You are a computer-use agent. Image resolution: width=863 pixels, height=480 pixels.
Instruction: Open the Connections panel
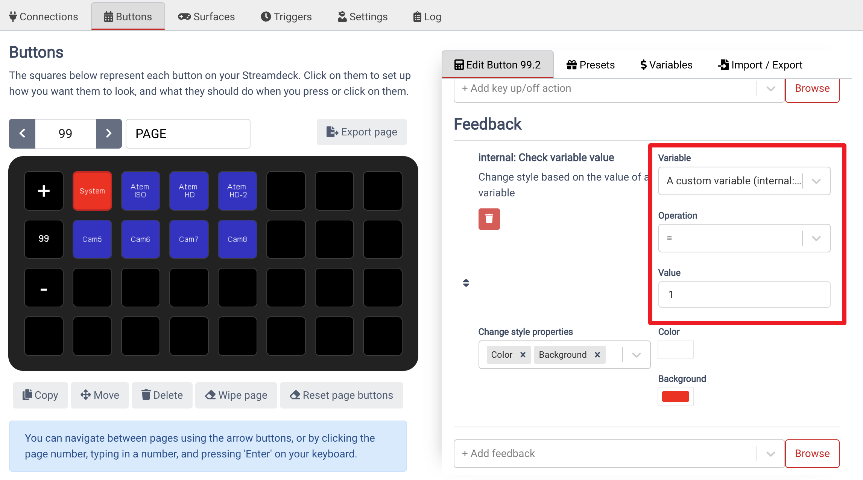tap(43, 16)
